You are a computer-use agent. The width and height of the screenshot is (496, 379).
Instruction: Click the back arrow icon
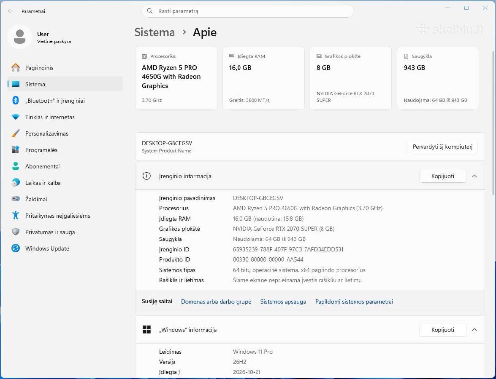[x=11, y=11]
